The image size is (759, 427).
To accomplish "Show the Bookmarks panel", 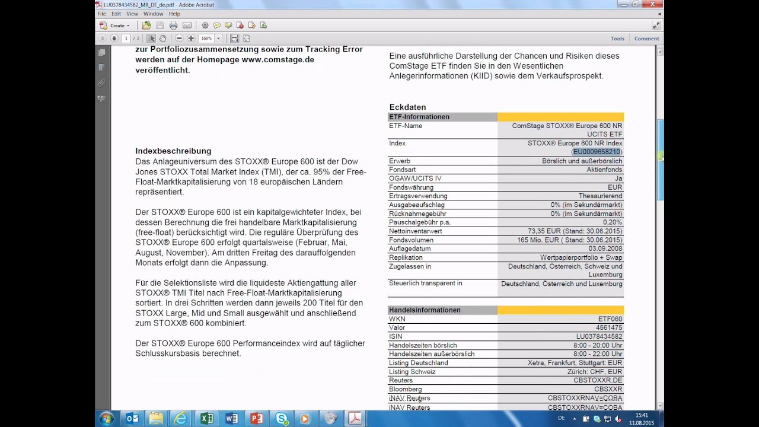I will [101, 68].
